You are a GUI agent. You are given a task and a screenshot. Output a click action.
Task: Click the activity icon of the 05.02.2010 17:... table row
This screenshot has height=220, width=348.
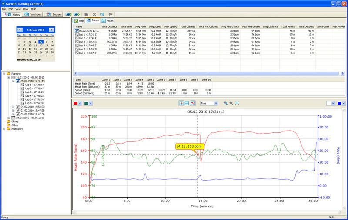[77, 31]
